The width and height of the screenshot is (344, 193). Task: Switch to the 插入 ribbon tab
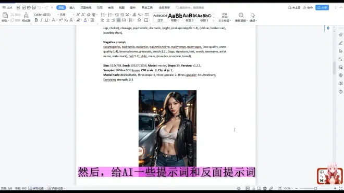[72, 8]
